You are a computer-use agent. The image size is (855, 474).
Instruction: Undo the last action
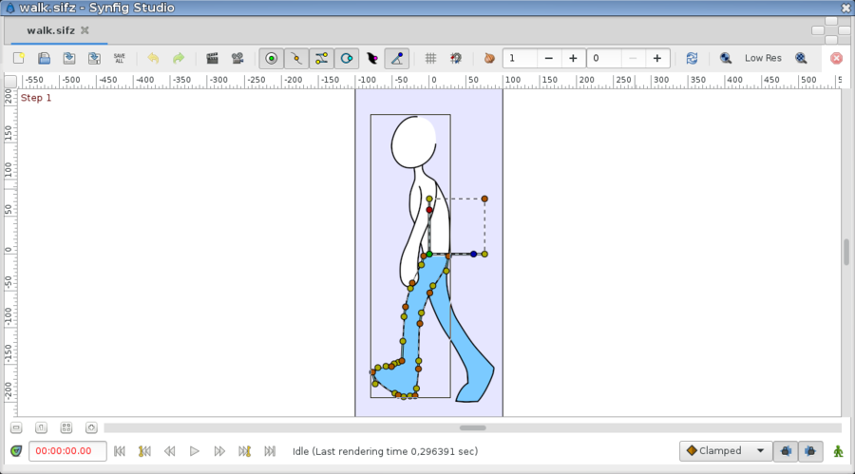pos(153,58)
